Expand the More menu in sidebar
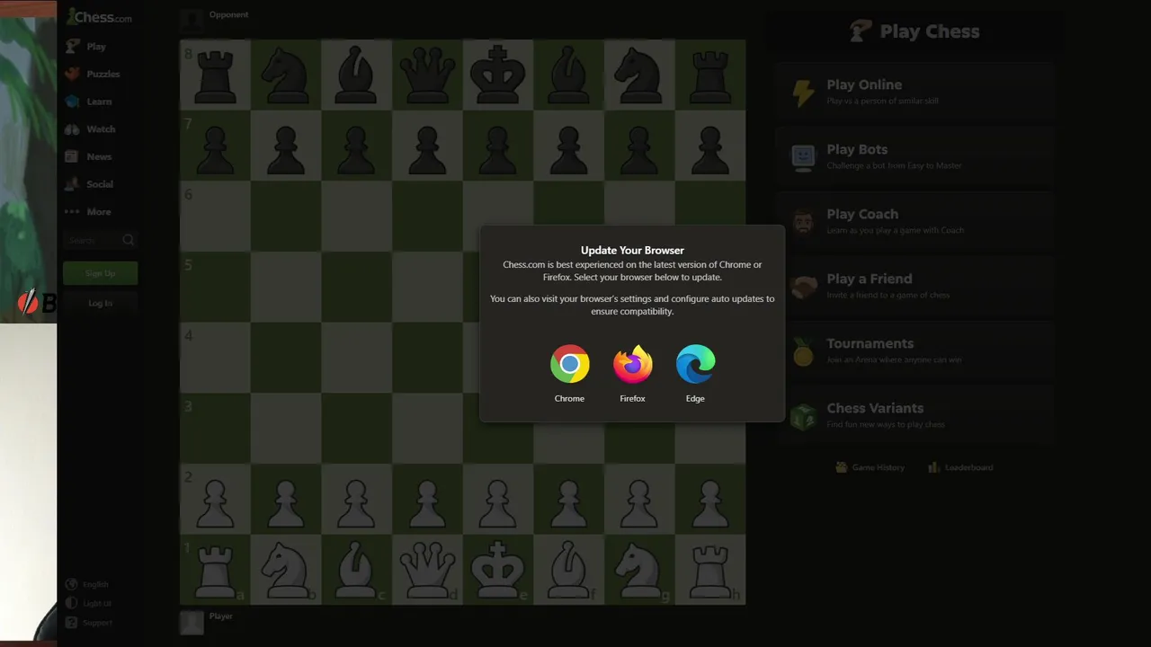 pos(88,212)
